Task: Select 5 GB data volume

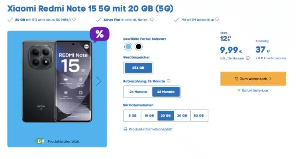Action: [132, 116]
